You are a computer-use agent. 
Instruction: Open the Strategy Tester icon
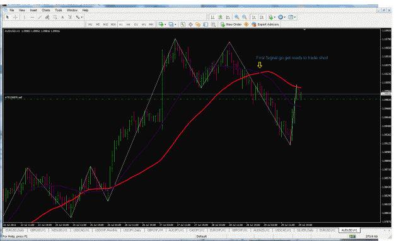[213, 25]
